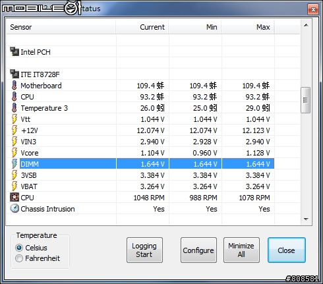This screenshot has width=323, height=284.
Task: Click the 988 RPM minimum fan value
Action: click(x=203, y=198)
